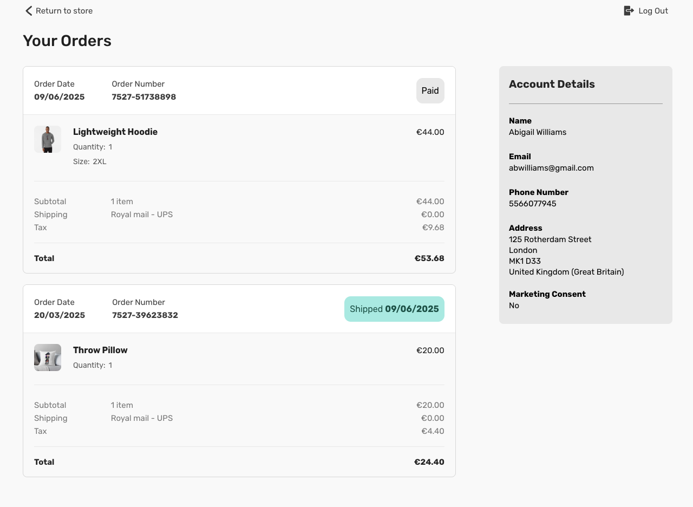The width and height of the screenshot is (693, 507).
Task: Select the name Abigail Williams
Action: pos(538,132)
